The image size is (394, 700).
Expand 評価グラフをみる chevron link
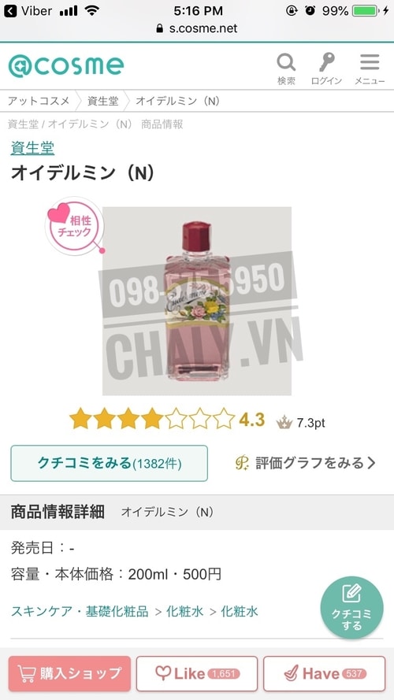[x=306, y=463]
